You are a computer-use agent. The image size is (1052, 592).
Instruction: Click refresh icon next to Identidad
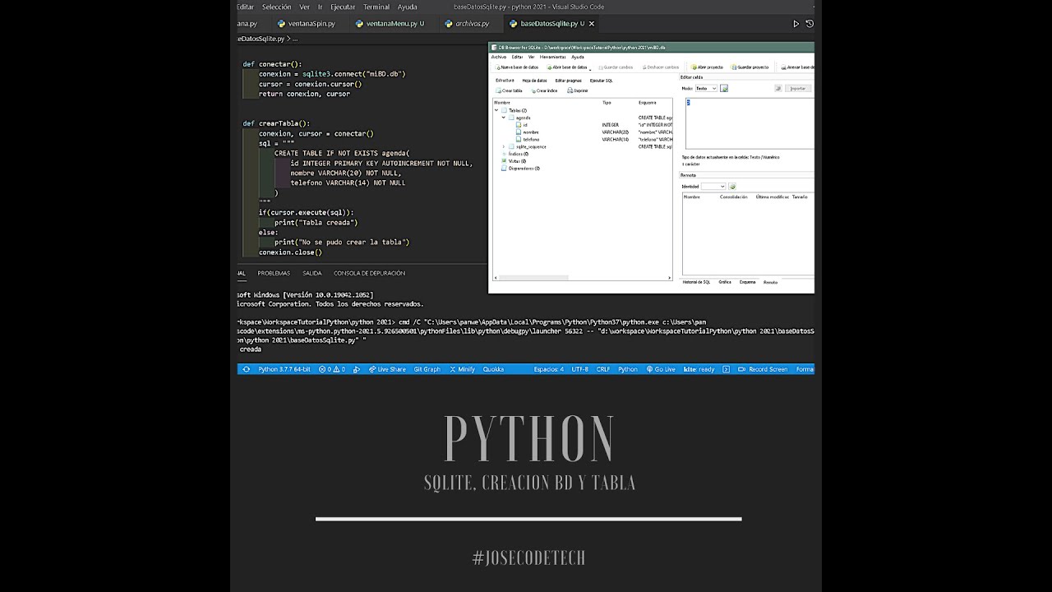click(732, 187)
